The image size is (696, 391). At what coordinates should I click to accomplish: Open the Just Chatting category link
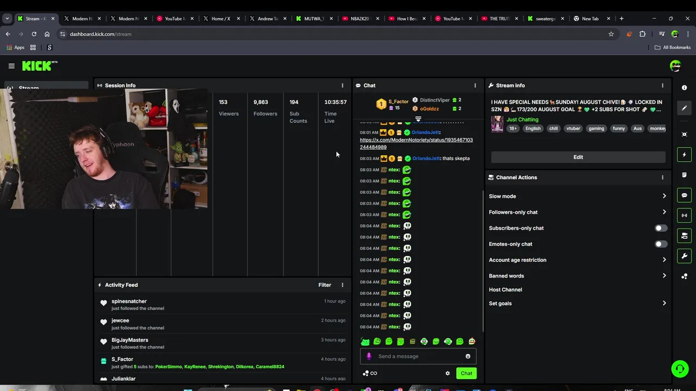point(523,119)
